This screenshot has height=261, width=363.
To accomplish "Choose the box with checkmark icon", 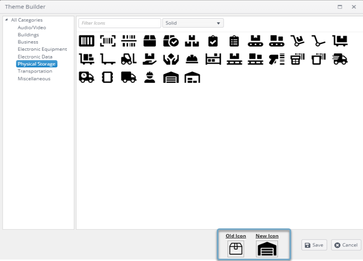I will coord(171,41).
